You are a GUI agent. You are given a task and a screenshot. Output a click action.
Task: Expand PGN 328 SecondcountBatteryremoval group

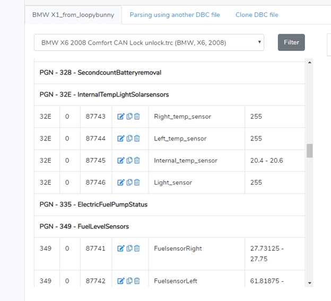pyautogui.click(x=100, y=72)
